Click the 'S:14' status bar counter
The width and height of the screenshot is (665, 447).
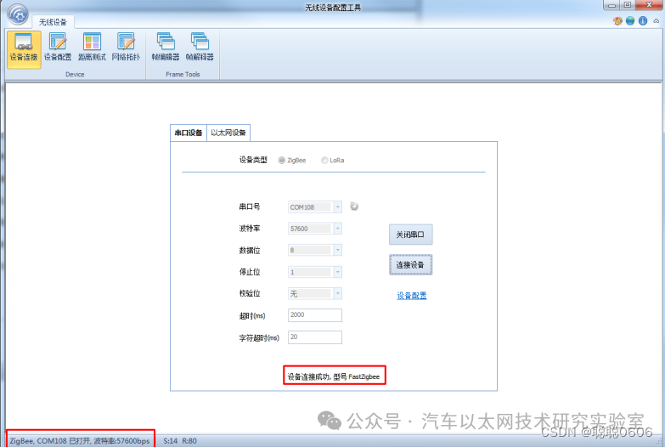171,441
